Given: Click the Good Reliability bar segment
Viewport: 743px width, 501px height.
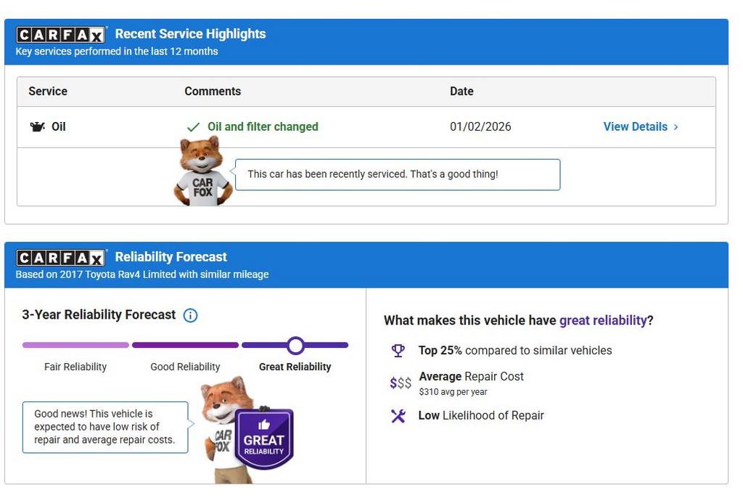Looking at the screenshot, I should coord(185,346).
